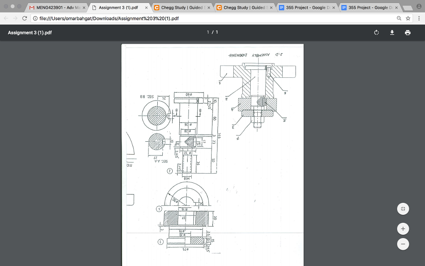Open a new browser tab
This screenshot has height=266, width=425.
(x=408, y=8)
